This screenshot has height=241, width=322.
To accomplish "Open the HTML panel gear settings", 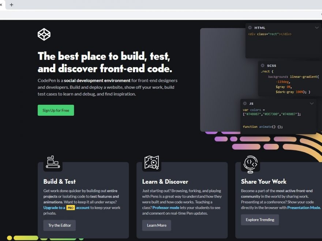I will click(250, 28).
